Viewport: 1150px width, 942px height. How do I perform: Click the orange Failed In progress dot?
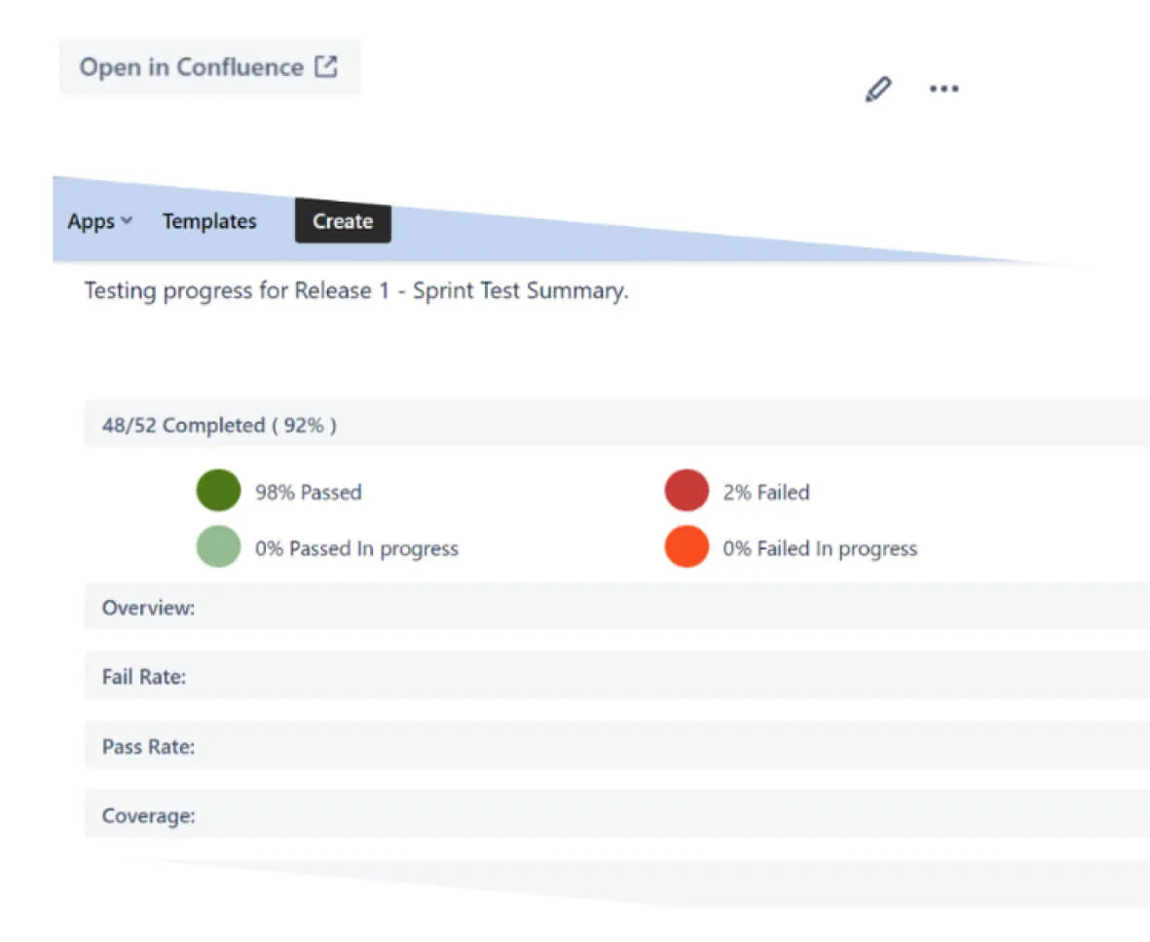(686, 546)
